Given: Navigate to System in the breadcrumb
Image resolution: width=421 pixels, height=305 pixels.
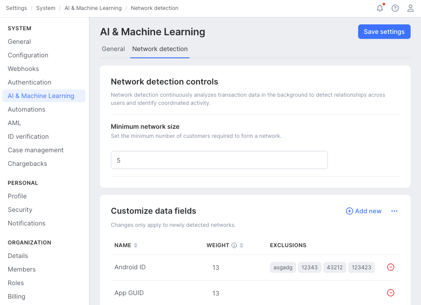Looking at the screenshot, I should 46,8.
